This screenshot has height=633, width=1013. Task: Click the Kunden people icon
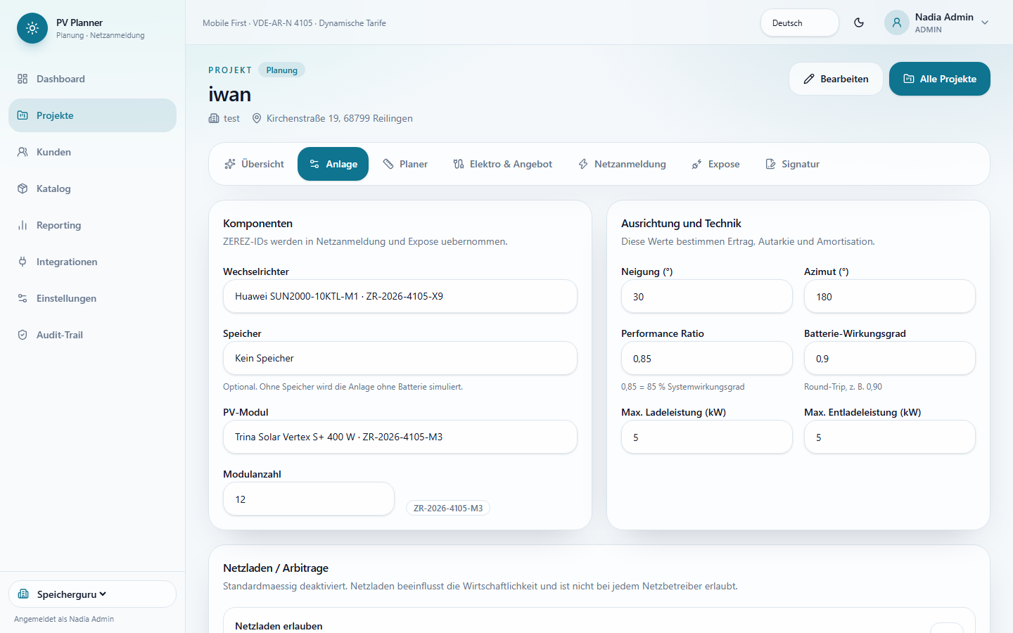[23, 152]
